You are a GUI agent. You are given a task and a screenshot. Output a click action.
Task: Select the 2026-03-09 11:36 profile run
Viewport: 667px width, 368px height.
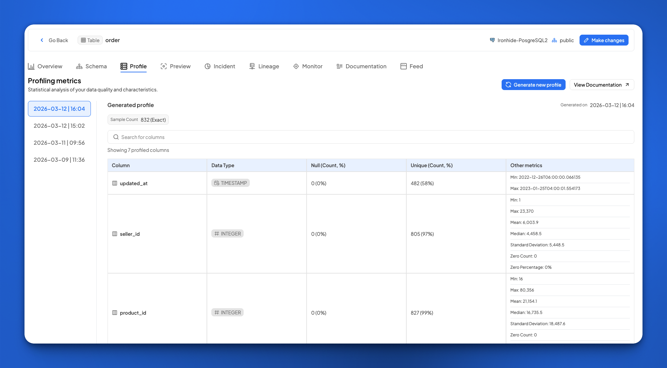(59, 160)
